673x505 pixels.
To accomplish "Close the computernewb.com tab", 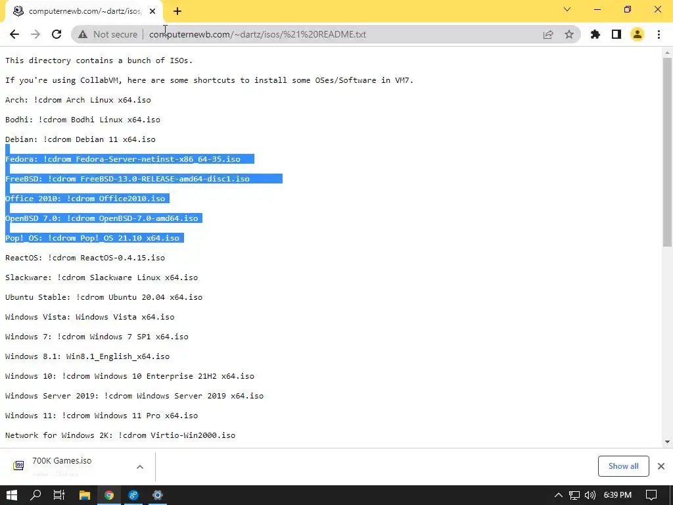I will coord(152,12).
